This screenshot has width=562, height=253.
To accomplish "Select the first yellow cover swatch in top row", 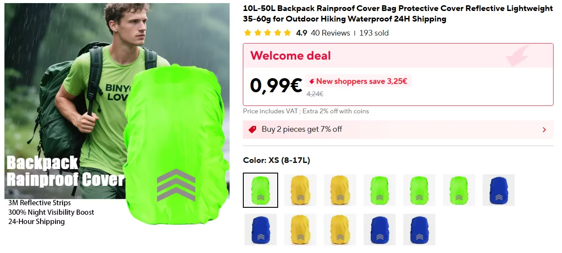I will click(x=300, y=190).
